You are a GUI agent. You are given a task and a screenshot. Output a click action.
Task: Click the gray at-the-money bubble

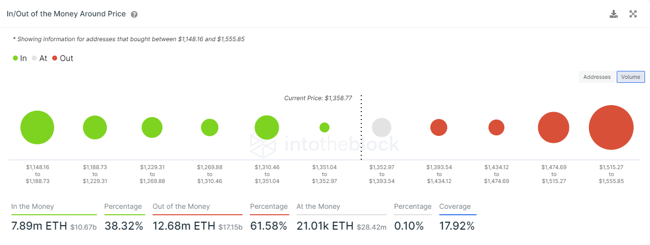pyautogui.click(x=382, y=127)
